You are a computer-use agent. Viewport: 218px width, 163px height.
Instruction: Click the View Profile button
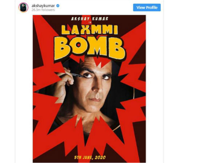[147, 8]
